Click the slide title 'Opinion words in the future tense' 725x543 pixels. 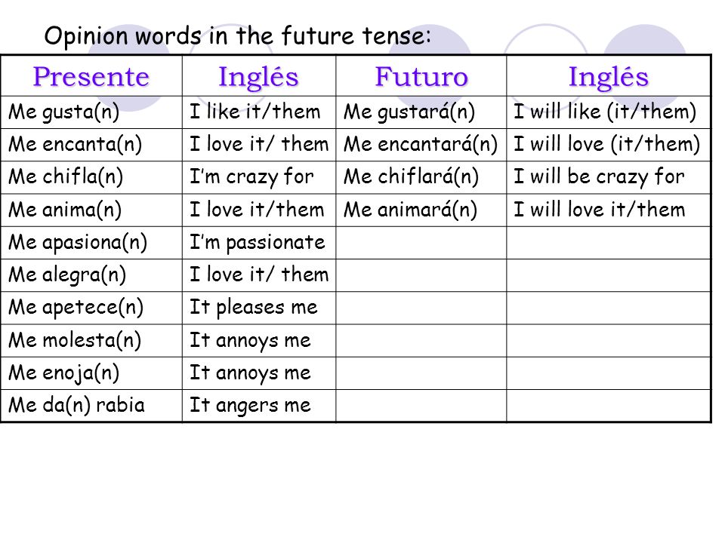pyautogui.click(x=238, y=36)
